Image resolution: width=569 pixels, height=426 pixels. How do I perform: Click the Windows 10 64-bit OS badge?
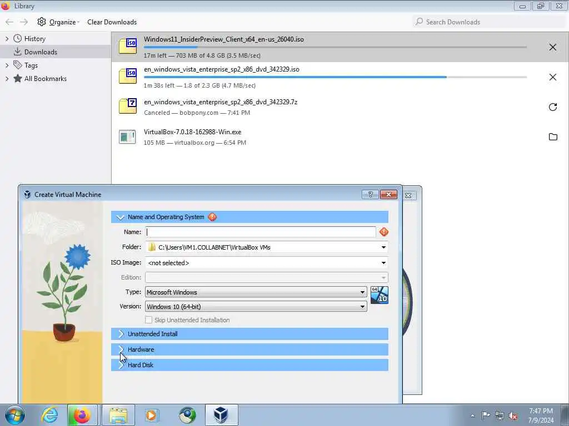click(x=379, y=295)
